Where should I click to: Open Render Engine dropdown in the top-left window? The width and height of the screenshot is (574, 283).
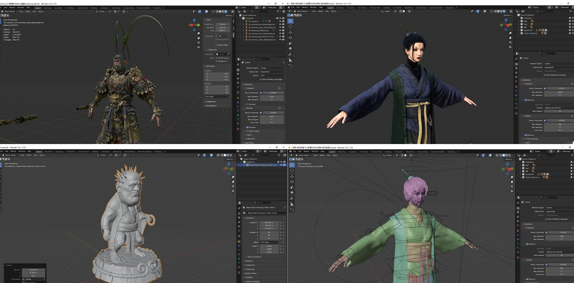tap(272, 68)
